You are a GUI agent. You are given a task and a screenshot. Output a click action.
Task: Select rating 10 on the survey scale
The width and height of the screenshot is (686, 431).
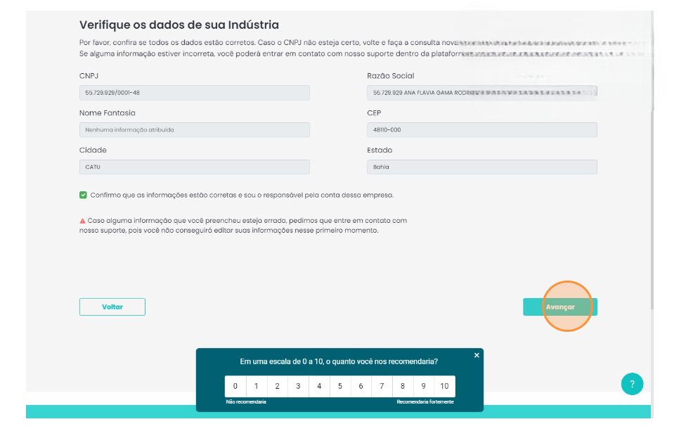(444, 386)
